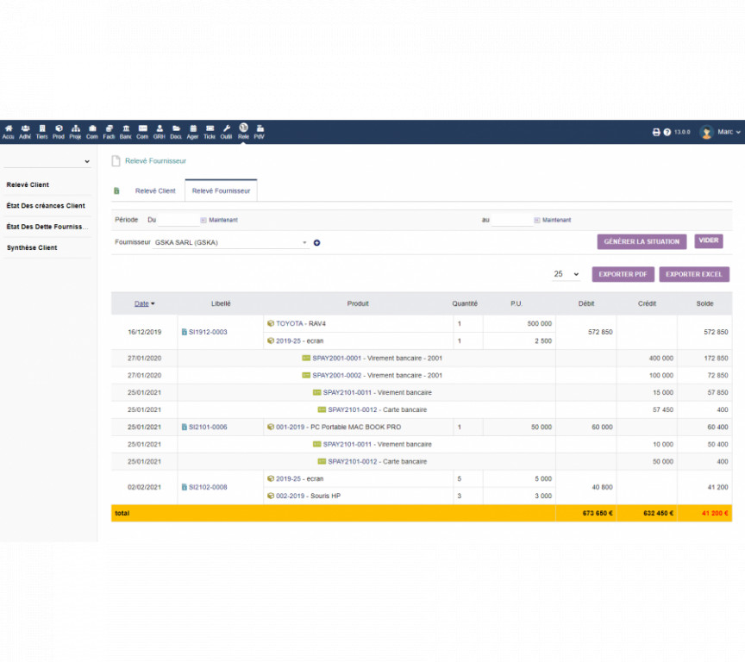Open the 25 rows-per-page dropdown

(567, 274)
